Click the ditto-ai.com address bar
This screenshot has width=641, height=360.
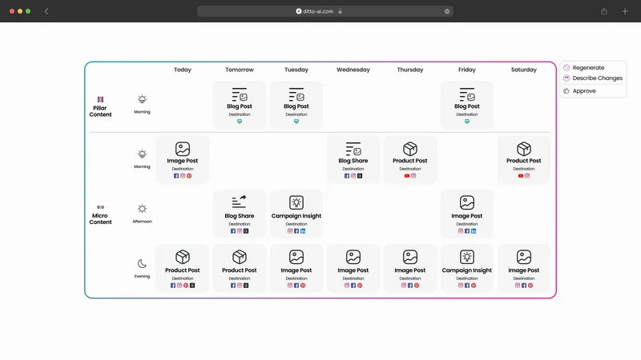click(325, 11)
